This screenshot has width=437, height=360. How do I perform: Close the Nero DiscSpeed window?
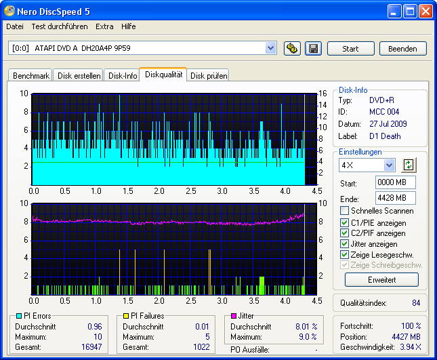pos(425,12)
